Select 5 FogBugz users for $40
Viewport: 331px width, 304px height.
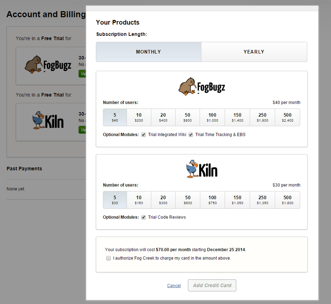pos(115,117)
